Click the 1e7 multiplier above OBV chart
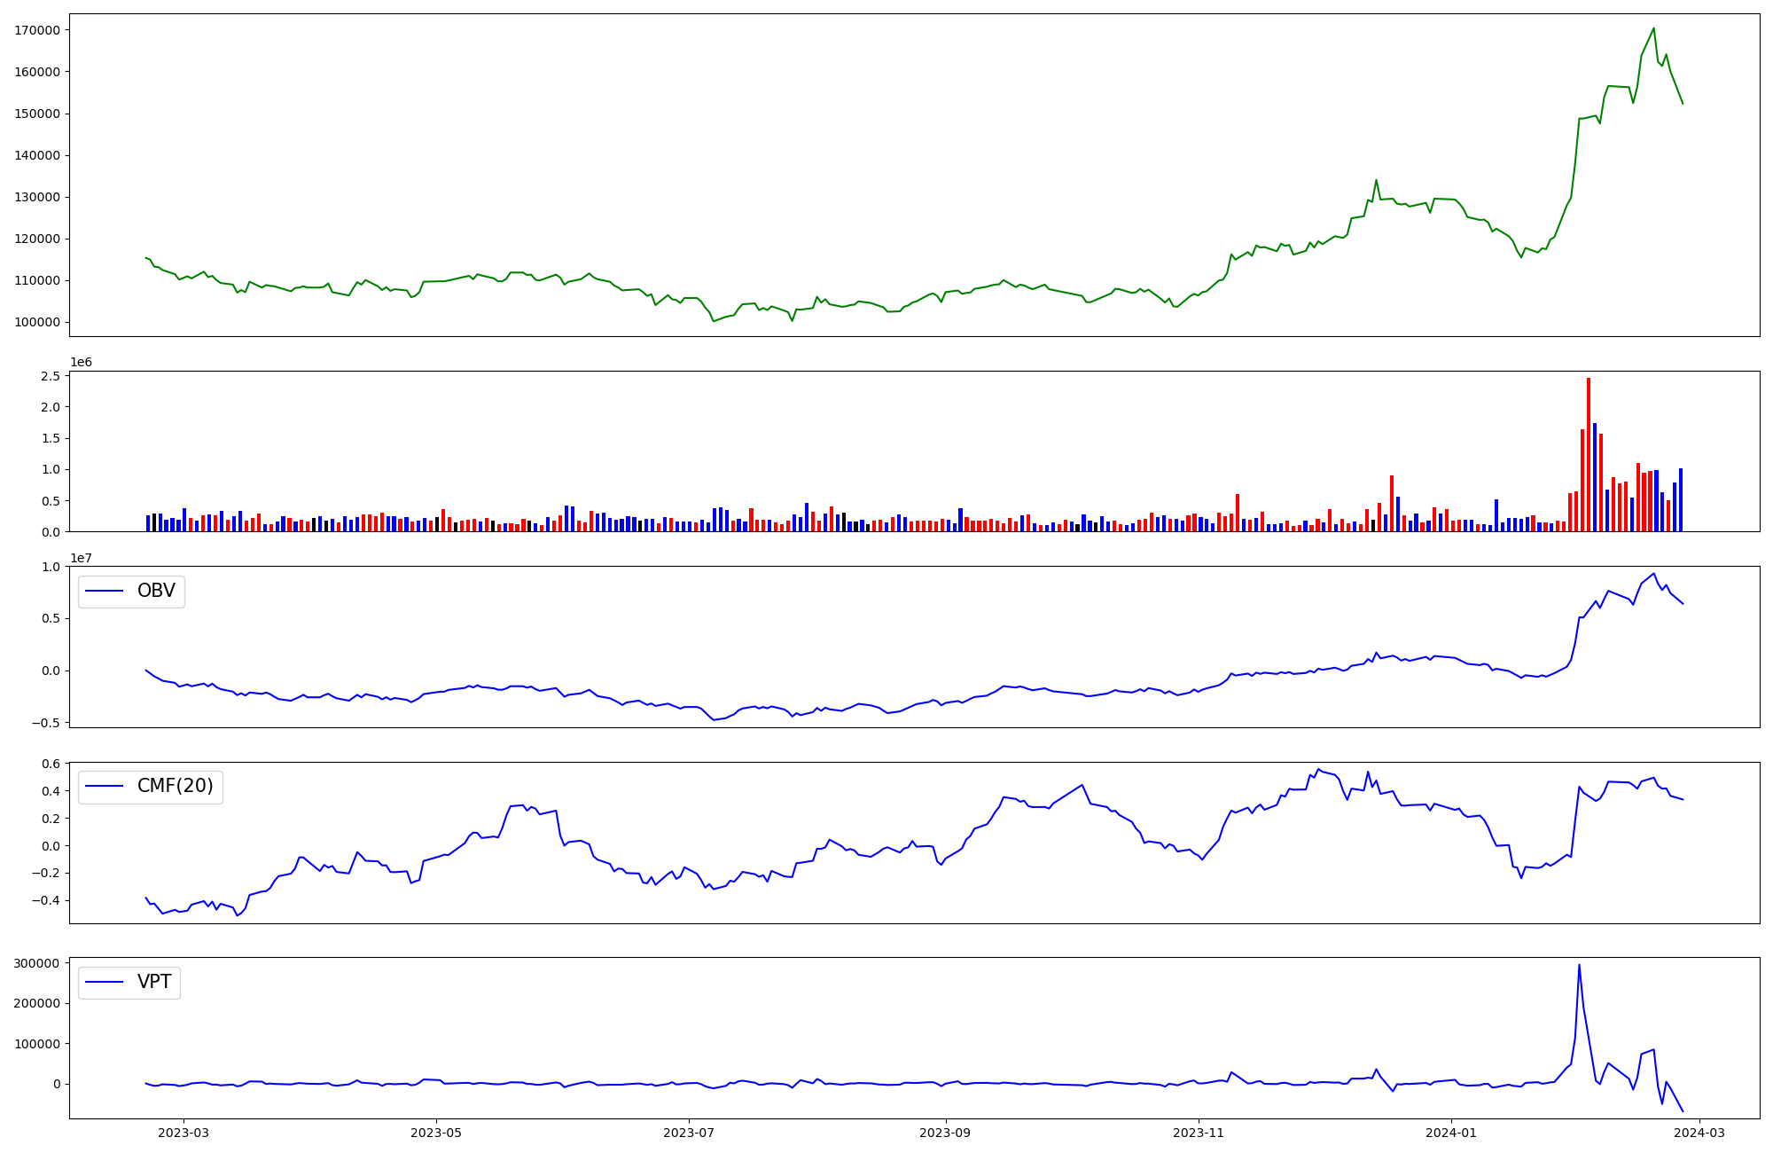Screen dimensions: 1773x1153 click(81, 558)
